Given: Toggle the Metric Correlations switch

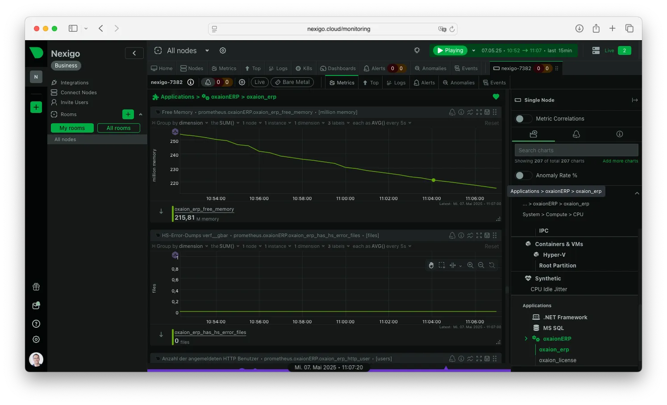Looking at the screenshot, I should 523,119.
